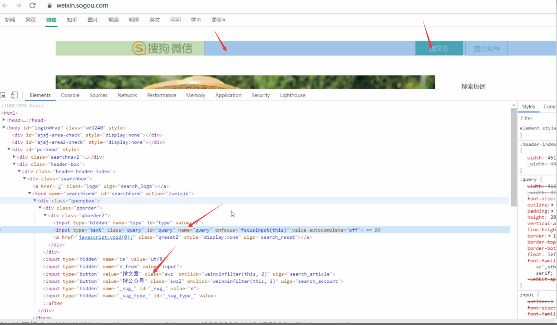Click the Styles Filter input field
The height and width of the screenshot is (325, 557).
tap(538, 118)
